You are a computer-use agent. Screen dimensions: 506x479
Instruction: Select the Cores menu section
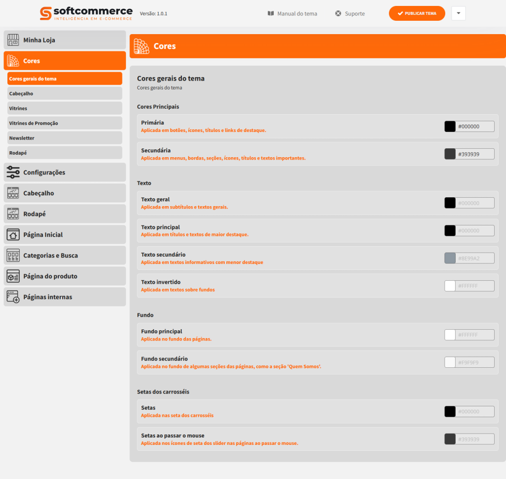[65, 61]
